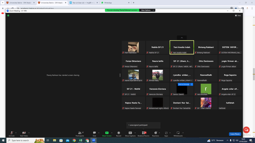Click the Bintang Rabbani participant tile
The image size is (255, 143).
[x=206, y=47]
